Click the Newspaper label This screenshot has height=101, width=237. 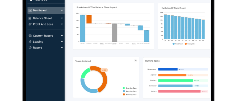pos(152,69)
